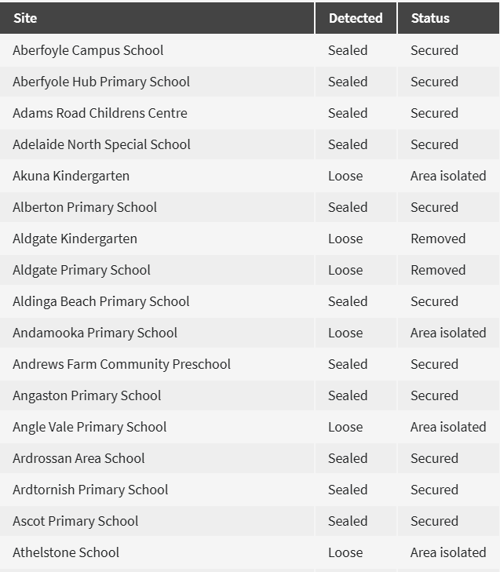Click Alberton Primary School site name
The width and height of the screenshot is (500, 572).
click(x=85, y=207)
